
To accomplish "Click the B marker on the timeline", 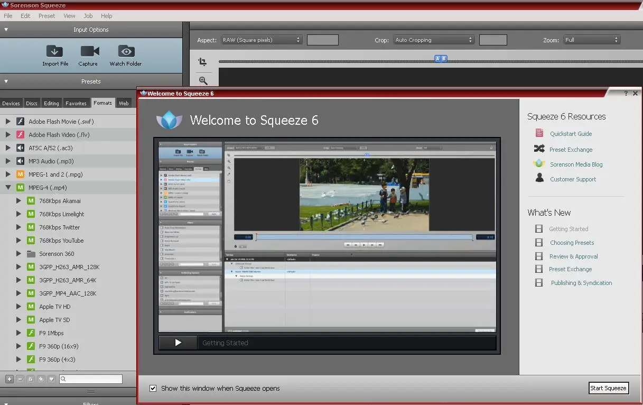I will pos(444,59).
